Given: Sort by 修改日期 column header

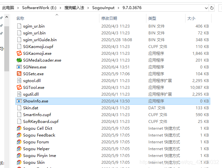Looking at the screenshot, I should [109, 18].
